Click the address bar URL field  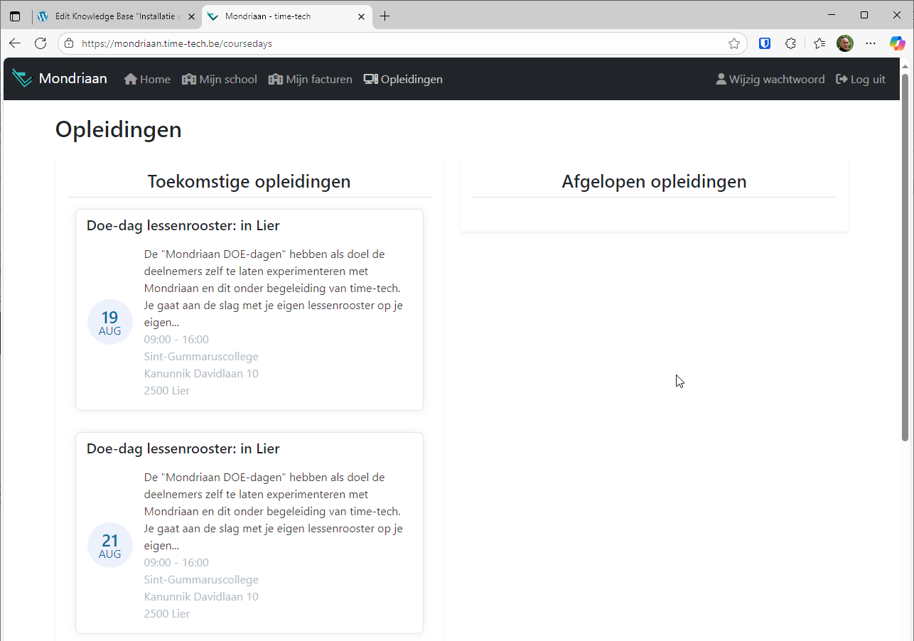pyautogui.click(x=402, y=43)
